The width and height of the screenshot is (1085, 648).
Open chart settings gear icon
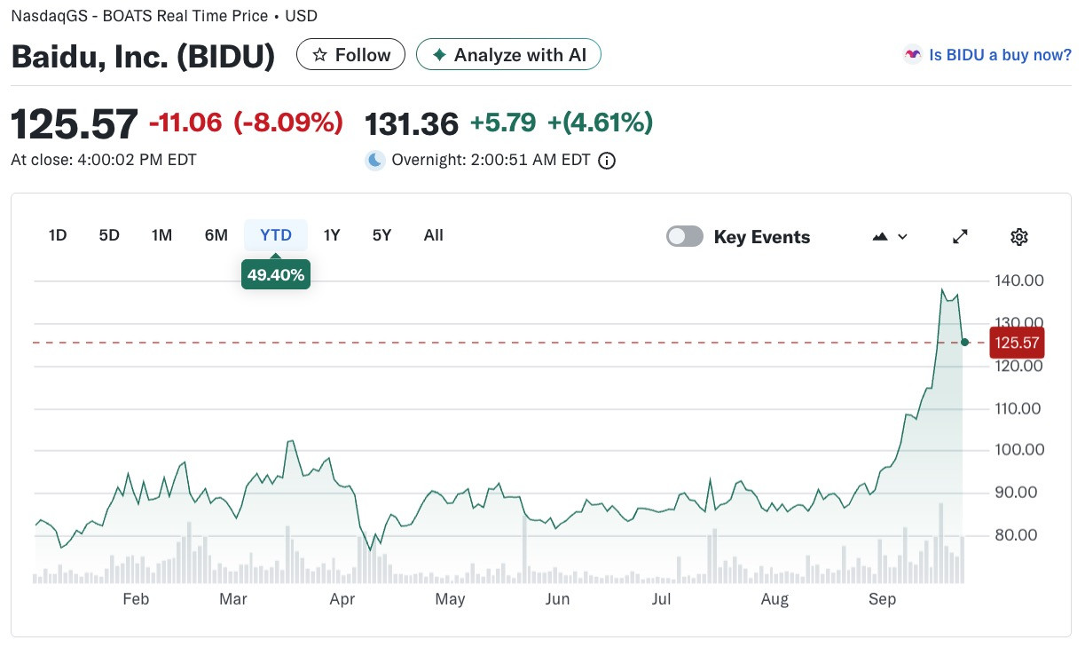[1019, 237]
